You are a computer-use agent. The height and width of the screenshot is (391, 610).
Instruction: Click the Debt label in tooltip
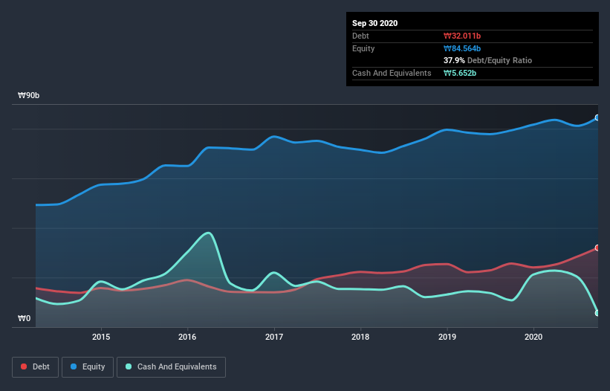(360, 36)
